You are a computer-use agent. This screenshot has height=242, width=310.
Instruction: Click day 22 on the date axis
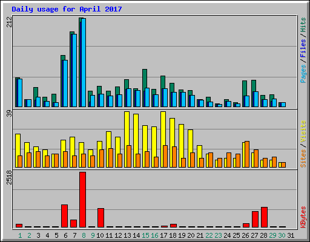coord(209,235)
